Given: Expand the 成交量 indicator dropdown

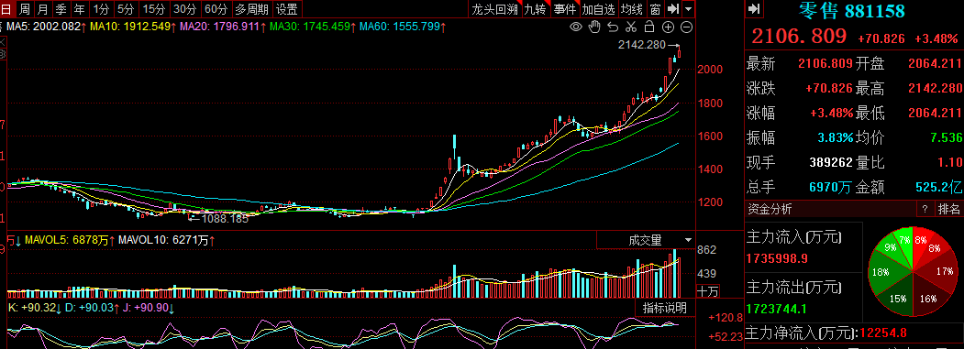Looking at the screenshot, I should point(687,240).
